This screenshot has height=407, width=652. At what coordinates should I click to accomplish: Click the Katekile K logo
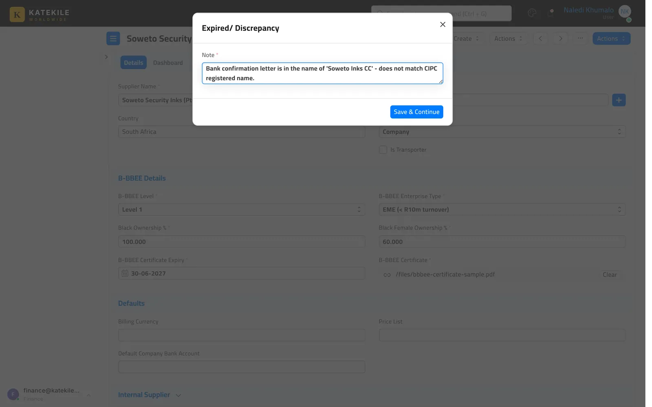[17, 15]
